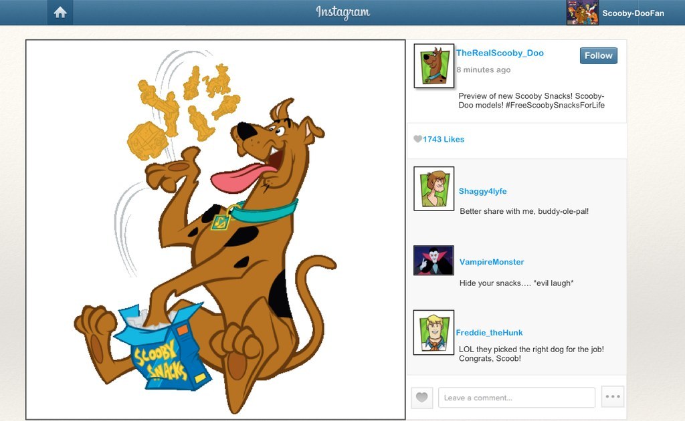Visit the Shaggy4lyfe username
Image resolution: width=685 pixels, height=421 pixels.
pos(483,191)
